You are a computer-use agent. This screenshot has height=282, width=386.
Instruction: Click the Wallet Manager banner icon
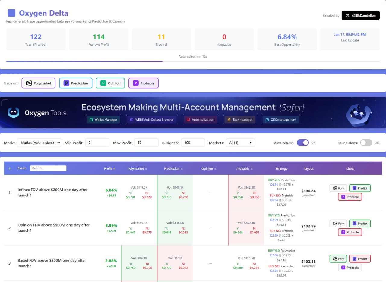click(90, 120)
